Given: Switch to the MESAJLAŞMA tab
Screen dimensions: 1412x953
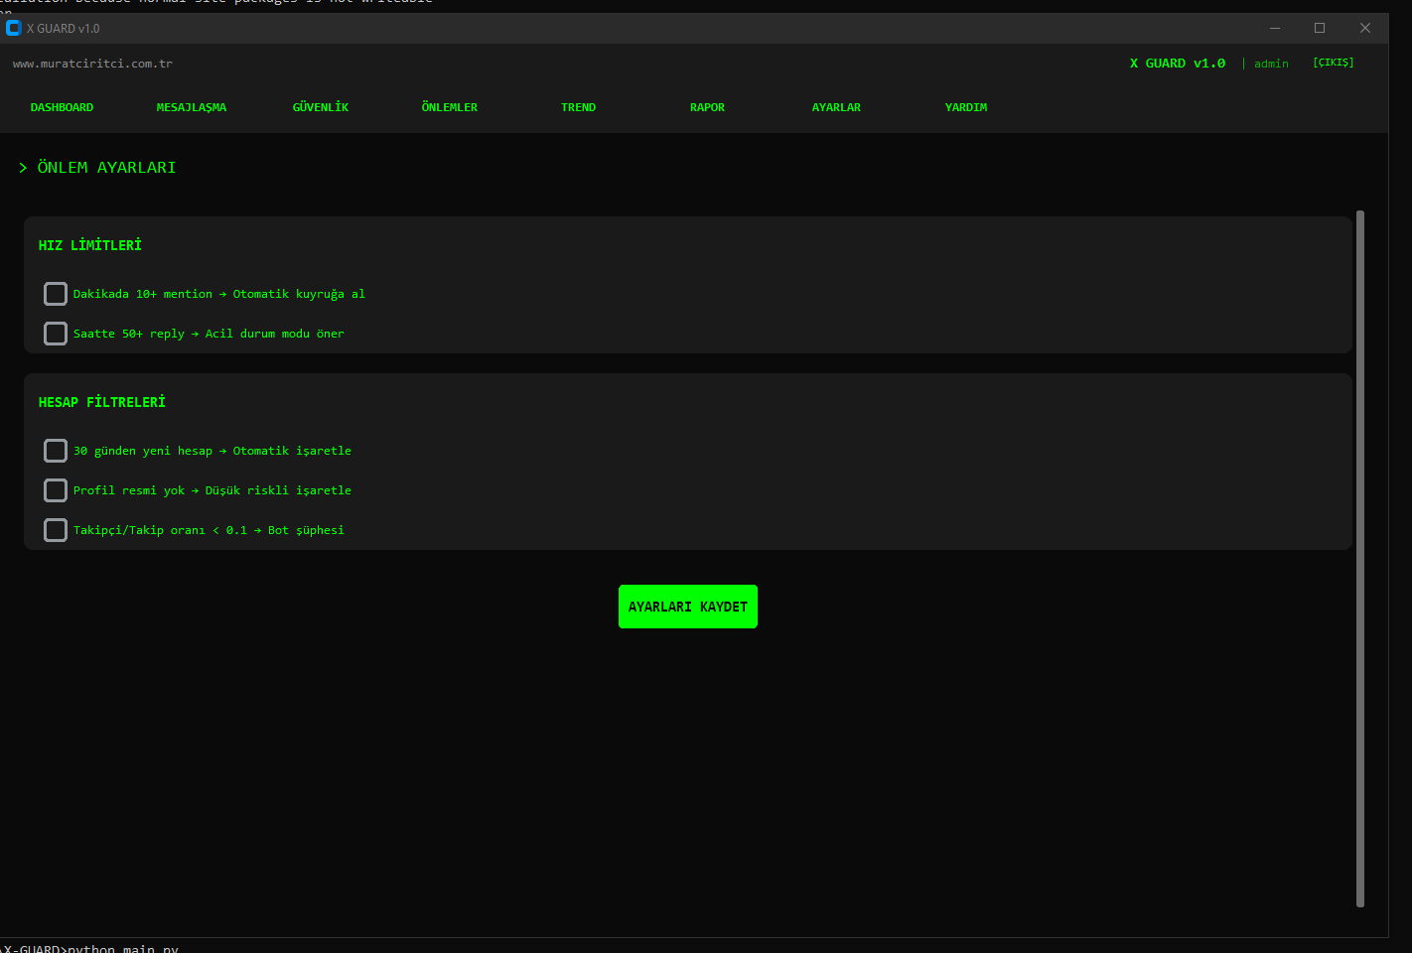Looking at the screenshot, I should [x=192, y=107].
